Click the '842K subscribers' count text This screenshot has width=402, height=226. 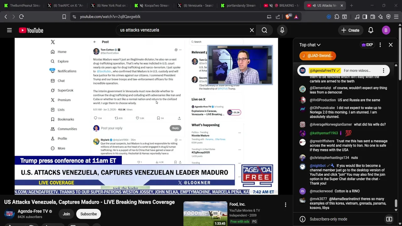(x=30, y=217)
